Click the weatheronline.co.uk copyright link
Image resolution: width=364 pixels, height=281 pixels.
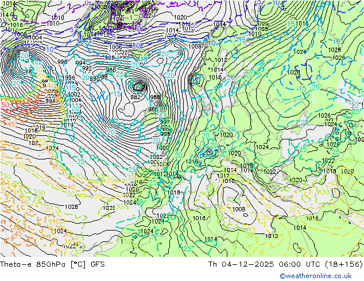click(x=316, y=276)
